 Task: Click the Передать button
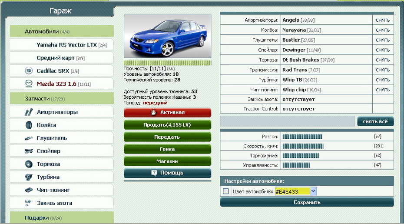click(168, 137)
